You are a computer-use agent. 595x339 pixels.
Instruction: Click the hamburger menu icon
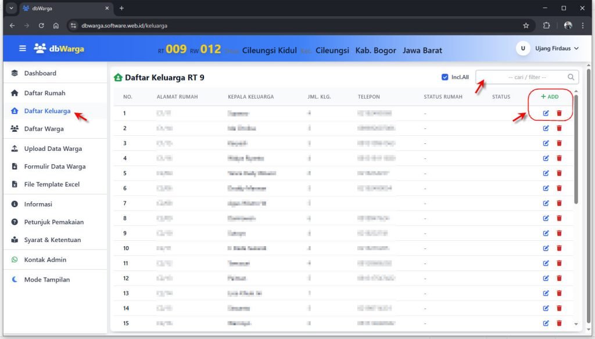(x=23, y=49)
